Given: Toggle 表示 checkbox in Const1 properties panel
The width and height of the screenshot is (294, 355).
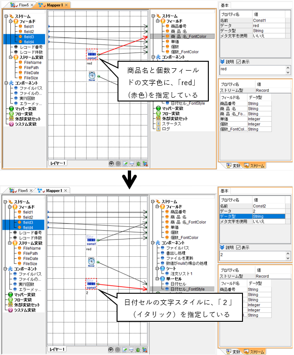Looking at the screenshot, I should [x=238, y=62].
